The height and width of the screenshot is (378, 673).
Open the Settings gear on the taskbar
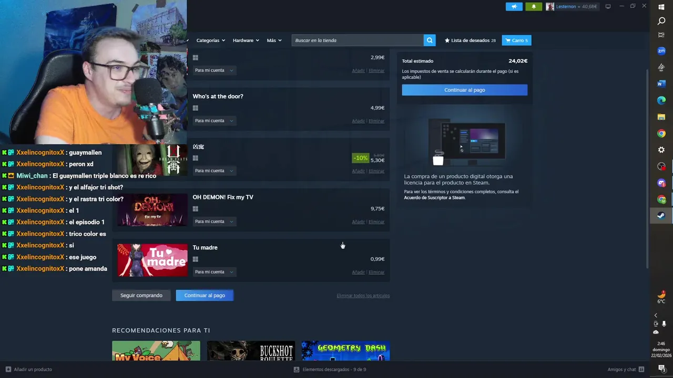pyautogui.click(x=661, y=150)
